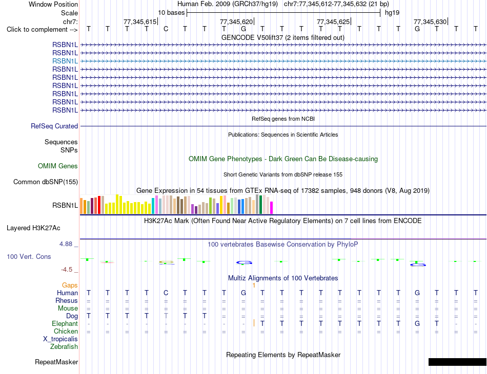Select the Window Position track label
487x374 pixels.
53,4
